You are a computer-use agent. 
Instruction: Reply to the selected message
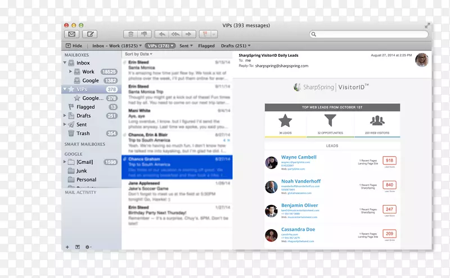161,34
